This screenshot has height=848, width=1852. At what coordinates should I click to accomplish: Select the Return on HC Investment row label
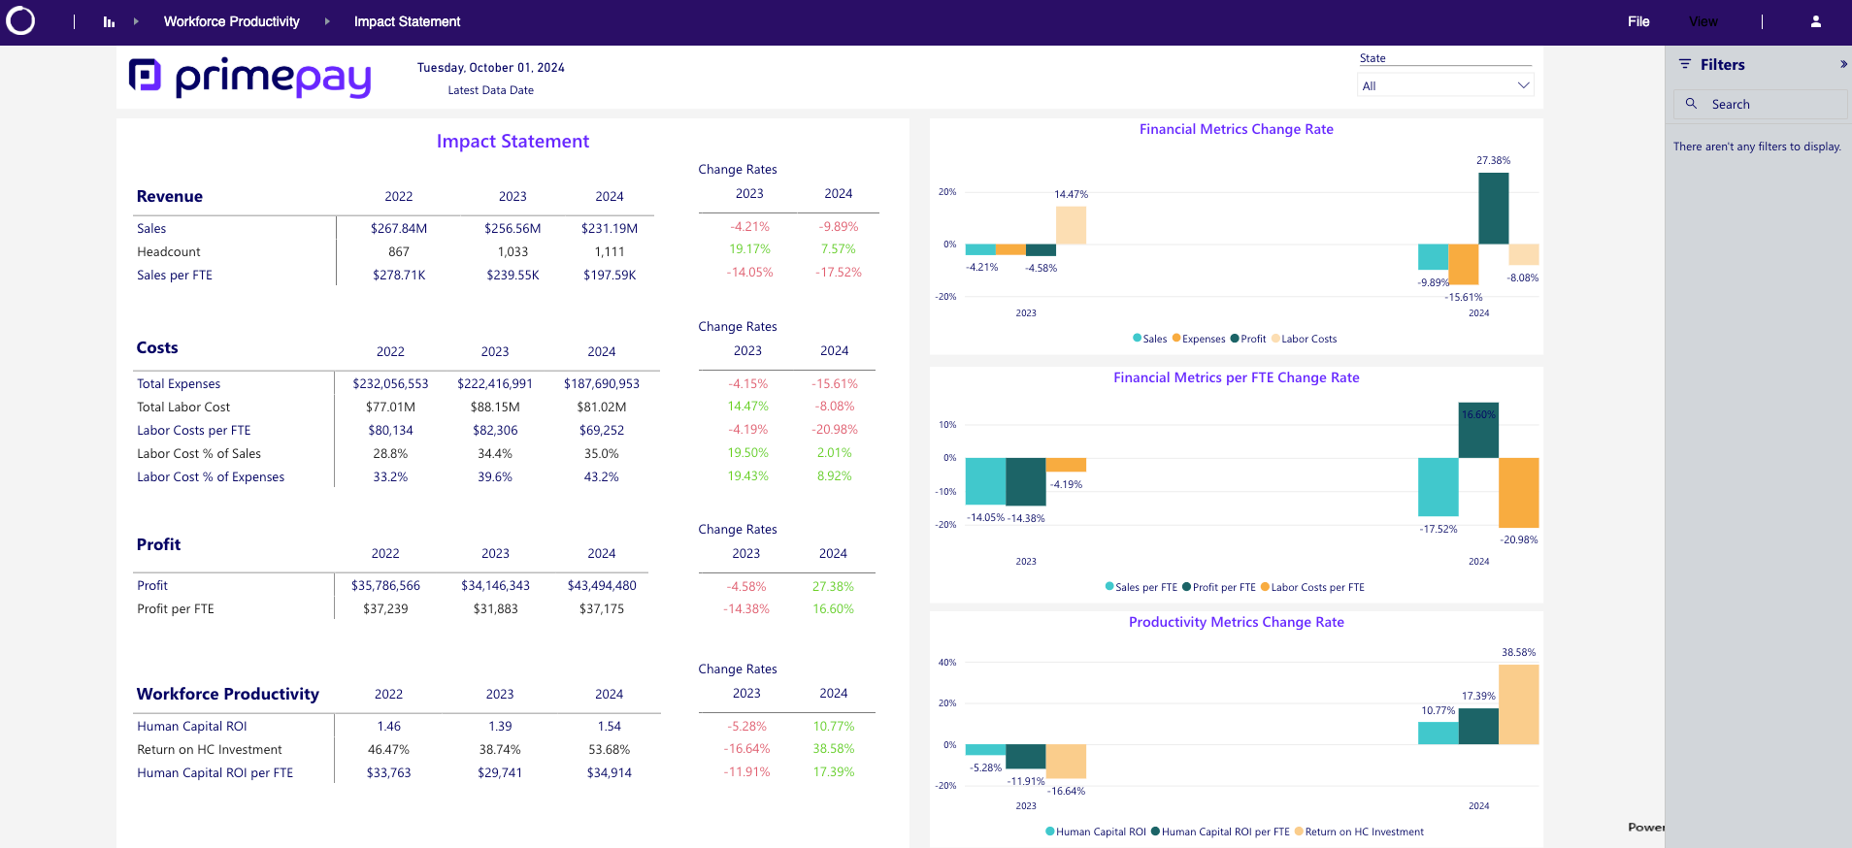[x=210, y=749]
